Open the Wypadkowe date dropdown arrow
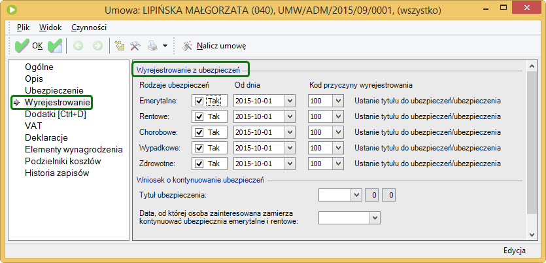546x263 pixels. coord(290,148)
